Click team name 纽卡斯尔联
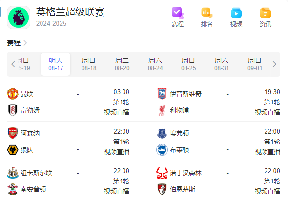Viewport: 288px width, 201px height. 37,173
